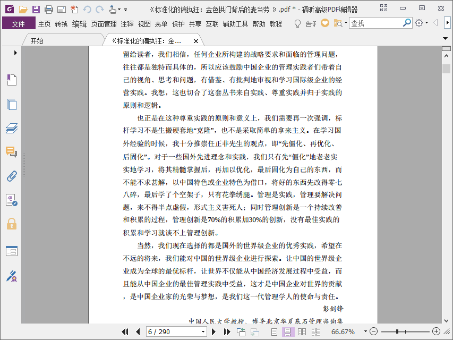
Task: Switch to the 转换 ribbon tab
Action: pos(61,24)
